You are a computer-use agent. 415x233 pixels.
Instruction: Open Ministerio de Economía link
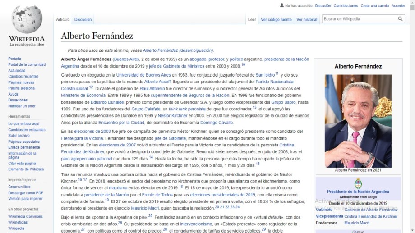(83, 95)
